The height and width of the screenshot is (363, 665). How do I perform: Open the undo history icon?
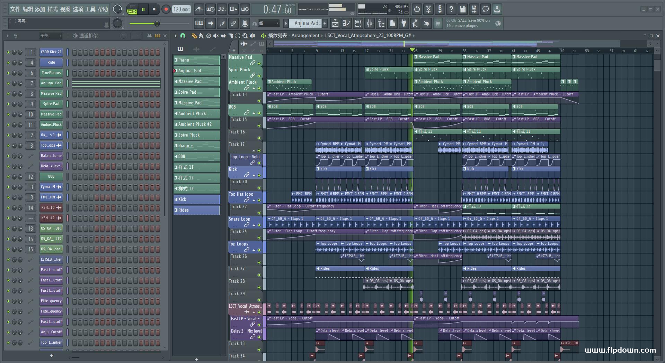[x=417, y=9]
